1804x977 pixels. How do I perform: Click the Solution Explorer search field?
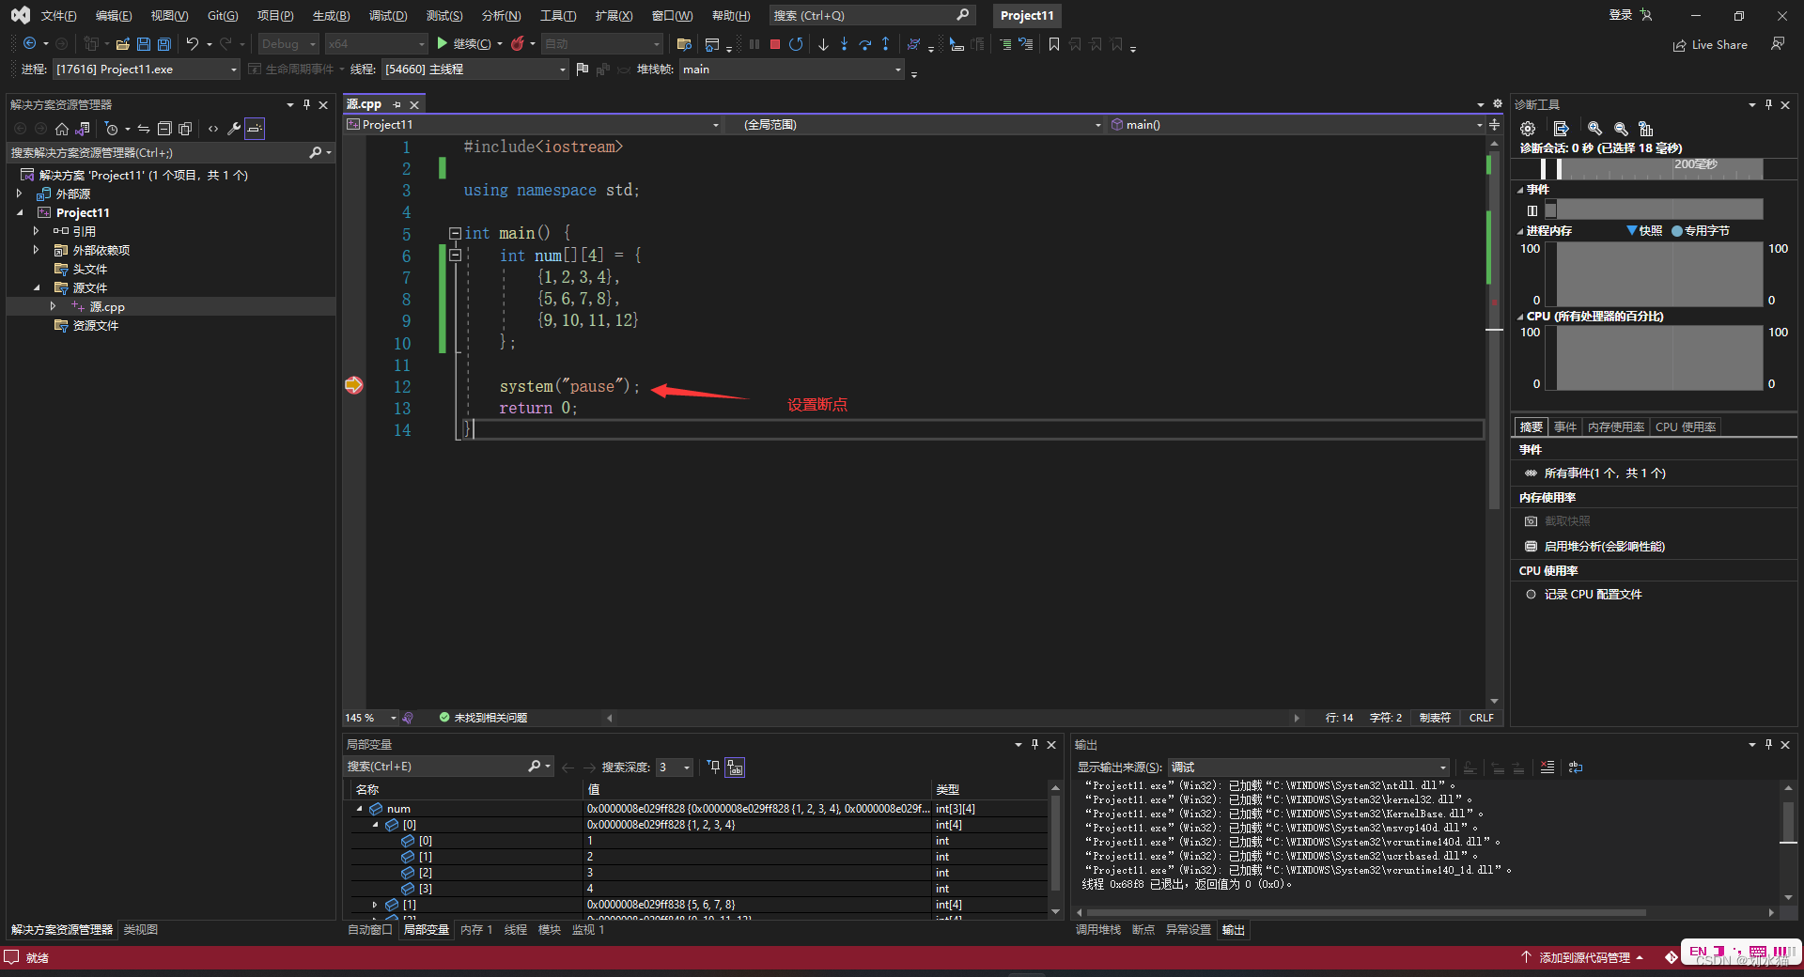(x=171, y=153)
